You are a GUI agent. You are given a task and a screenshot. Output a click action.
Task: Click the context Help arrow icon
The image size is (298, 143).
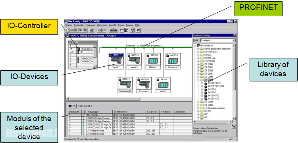pyautogui.click(x=138, y=30)
